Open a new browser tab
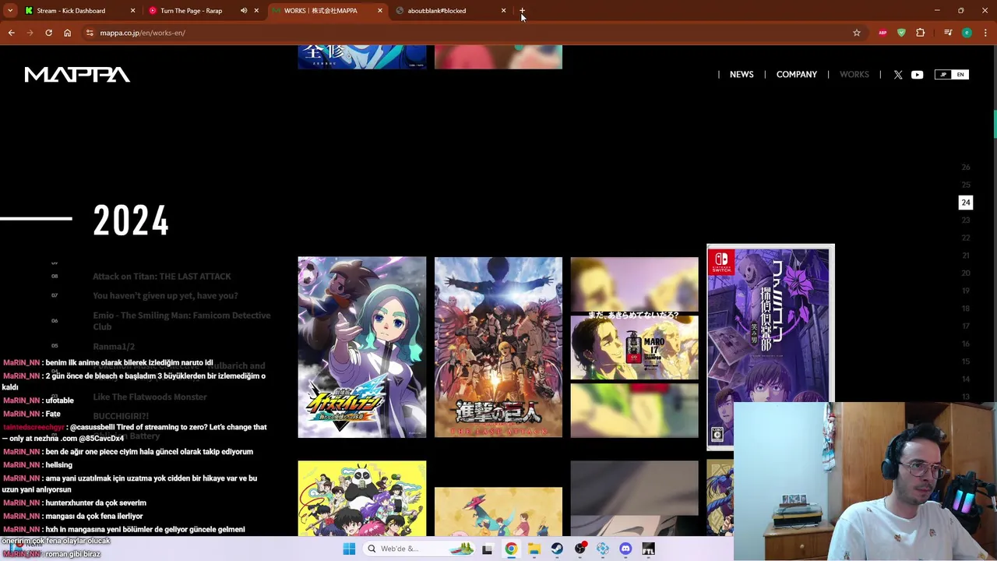Screen dimensions: 997x561 [523, 11]
